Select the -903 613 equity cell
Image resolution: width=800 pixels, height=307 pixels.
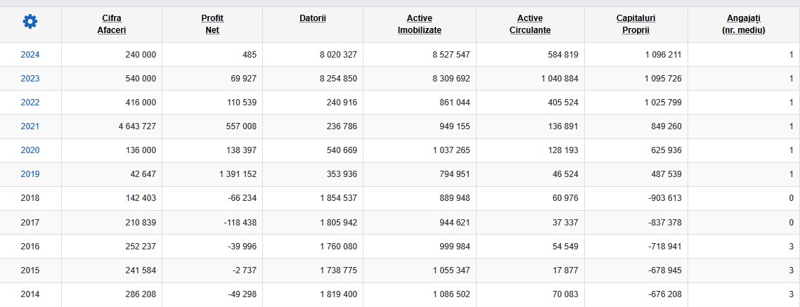coord(636,198)
